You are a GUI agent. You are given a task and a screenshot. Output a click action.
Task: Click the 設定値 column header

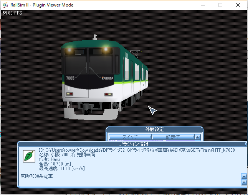point(173,137)
